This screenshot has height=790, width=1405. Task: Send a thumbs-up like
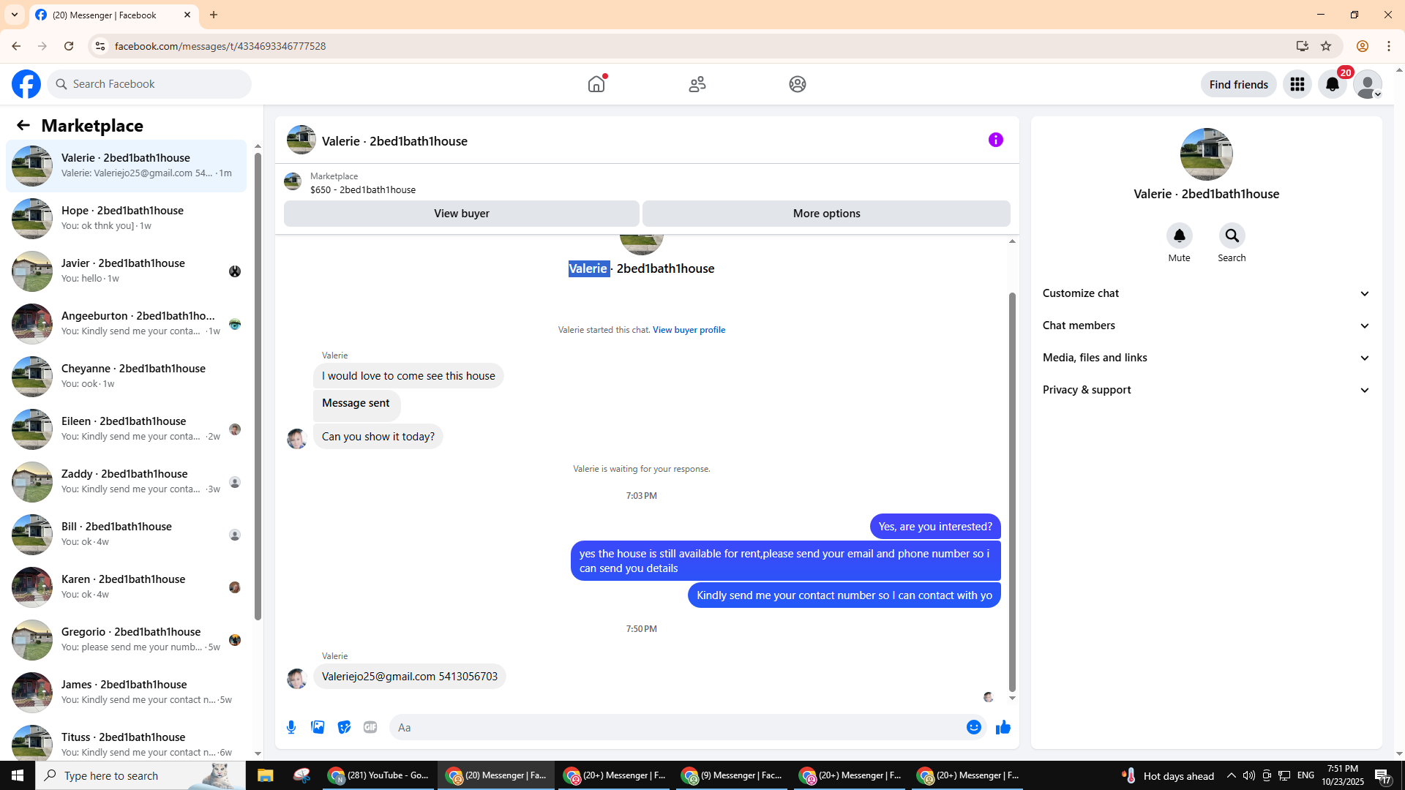(x=1003, y=727)
